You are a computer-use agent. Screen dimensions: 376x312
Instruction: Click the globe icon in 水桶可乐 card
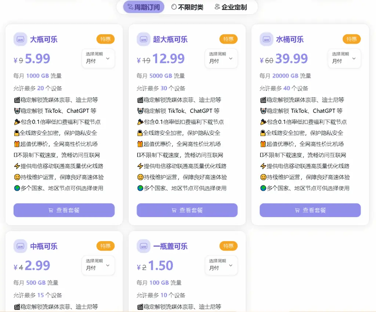click(263, 188)
